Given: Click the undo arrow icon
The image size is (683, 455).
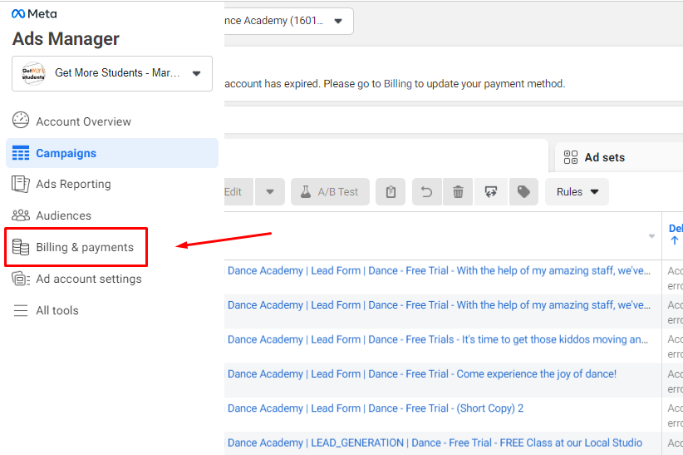Looking at the screenshot, I should (x=427, y=191).
